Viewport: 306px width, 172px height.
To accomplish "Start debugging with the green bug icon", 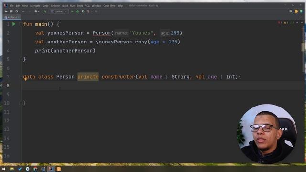I will click(77, 11).
